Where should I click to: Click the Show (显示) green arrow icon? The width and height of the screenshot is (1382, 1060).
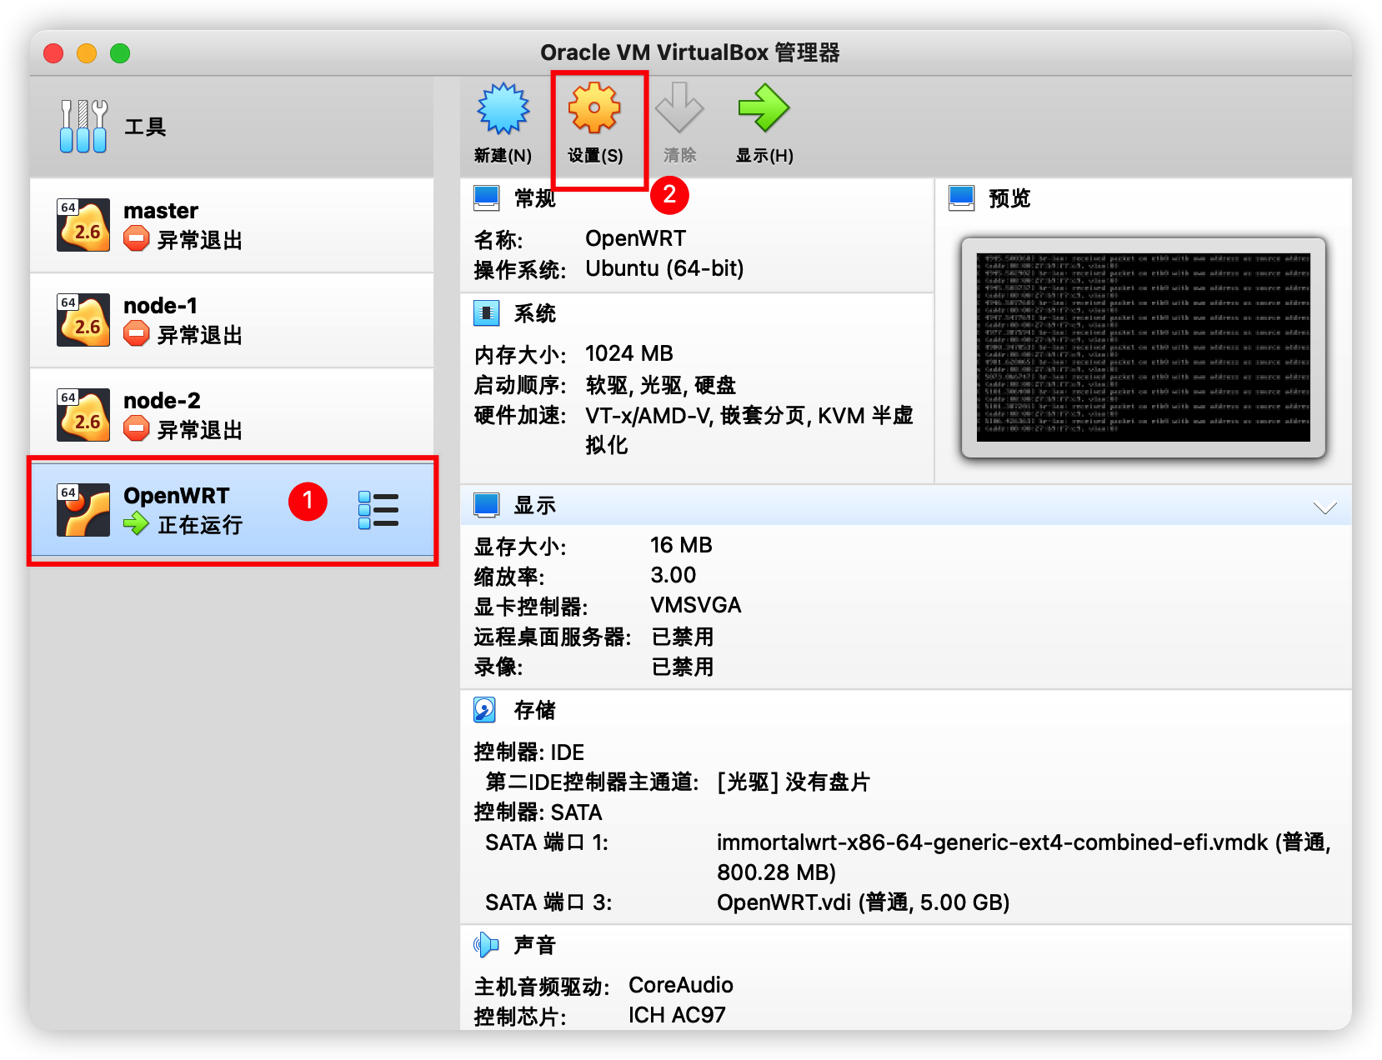pos(764,109)
